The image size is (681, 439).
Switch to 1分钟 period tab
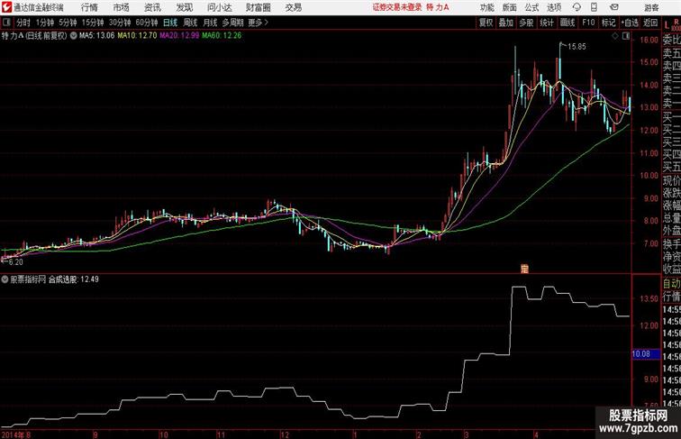click(x=44, y=23)
